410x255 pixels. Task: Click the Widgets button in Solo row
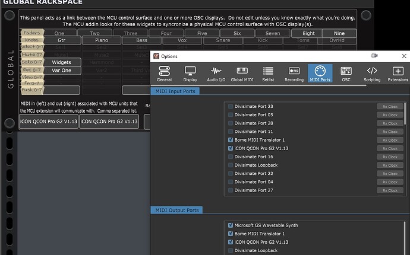pos(61,62)
